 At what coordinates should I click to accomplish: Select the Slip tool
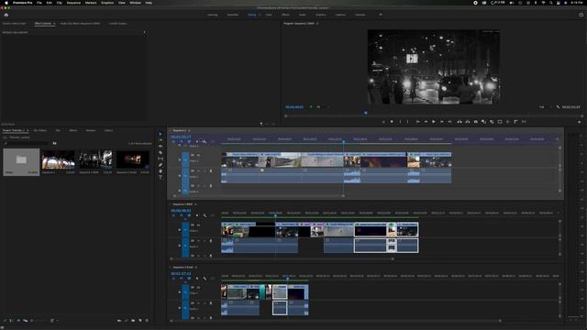tap(161, 159)
